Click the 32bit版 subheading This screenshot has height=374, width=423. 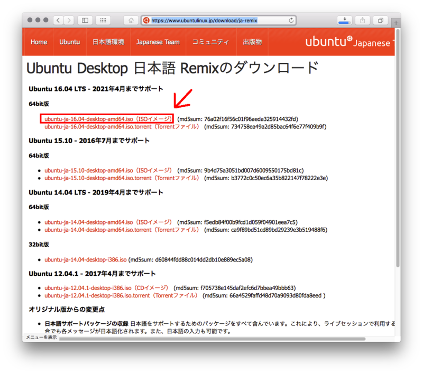[x=39, y=245]
